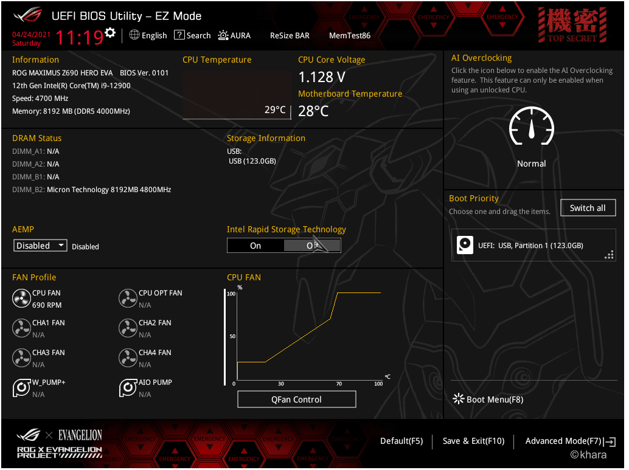Click the globe language icon
This screenshot has width=629, height=470.
134,35
